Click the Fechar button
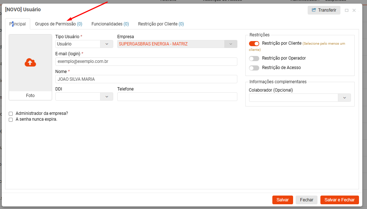Viewport: 367px width, 209px height. [307, 200]
